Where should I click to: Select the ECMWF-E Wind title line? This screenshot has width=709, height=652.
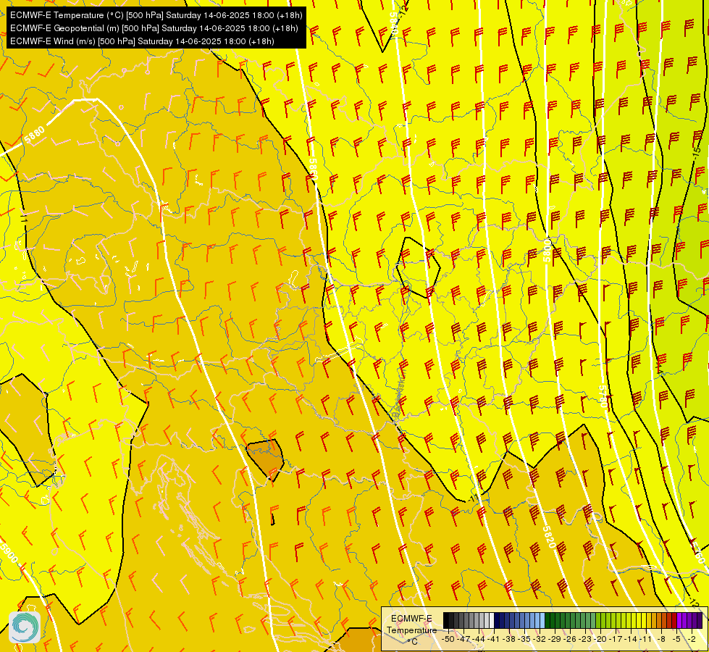(142, 41)
